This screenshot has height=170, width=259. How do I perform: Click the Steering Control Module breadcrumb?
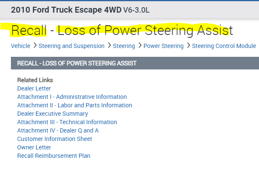click(x=224, y=46)
